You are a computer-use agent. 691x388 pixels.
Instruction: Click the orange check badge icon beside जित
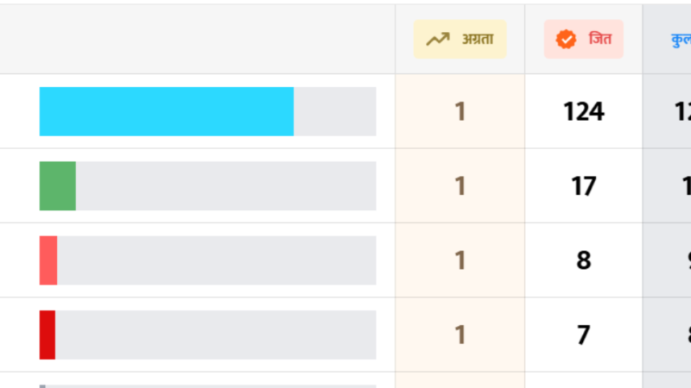[x=566, y=39]
